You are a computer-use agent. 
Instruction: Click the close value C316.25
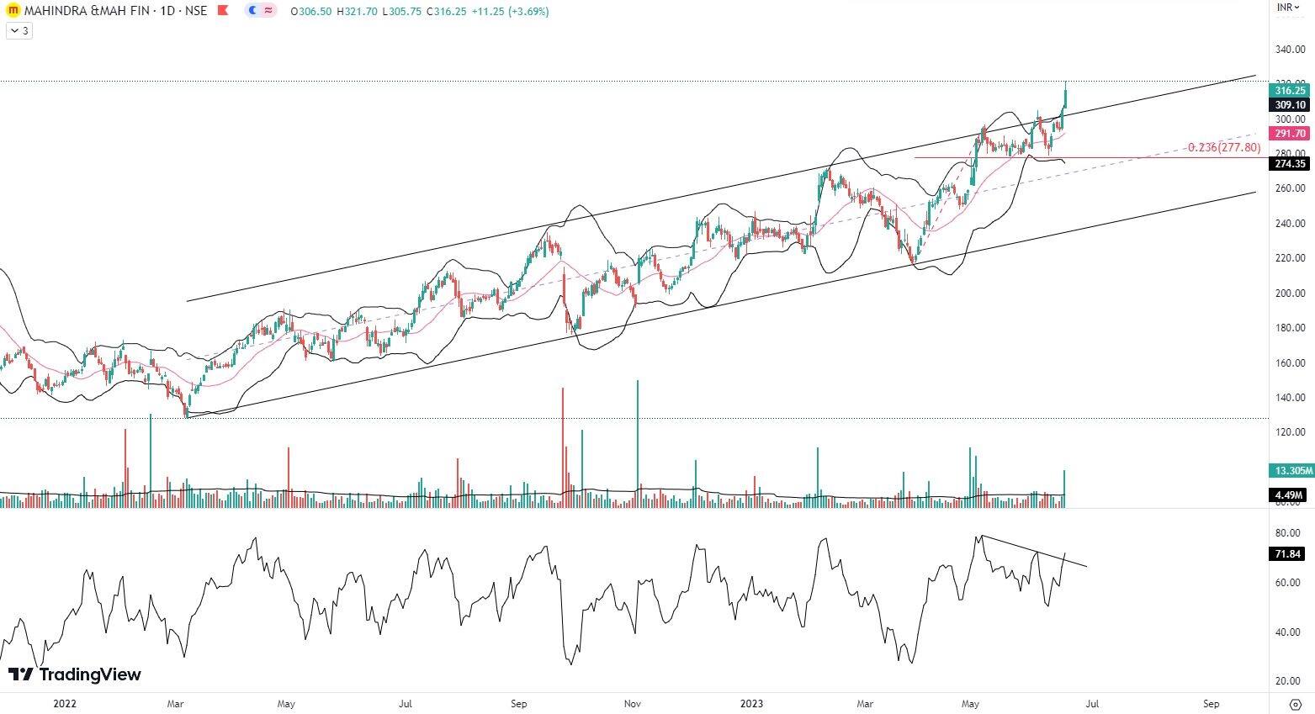click(x=446, y=12)
